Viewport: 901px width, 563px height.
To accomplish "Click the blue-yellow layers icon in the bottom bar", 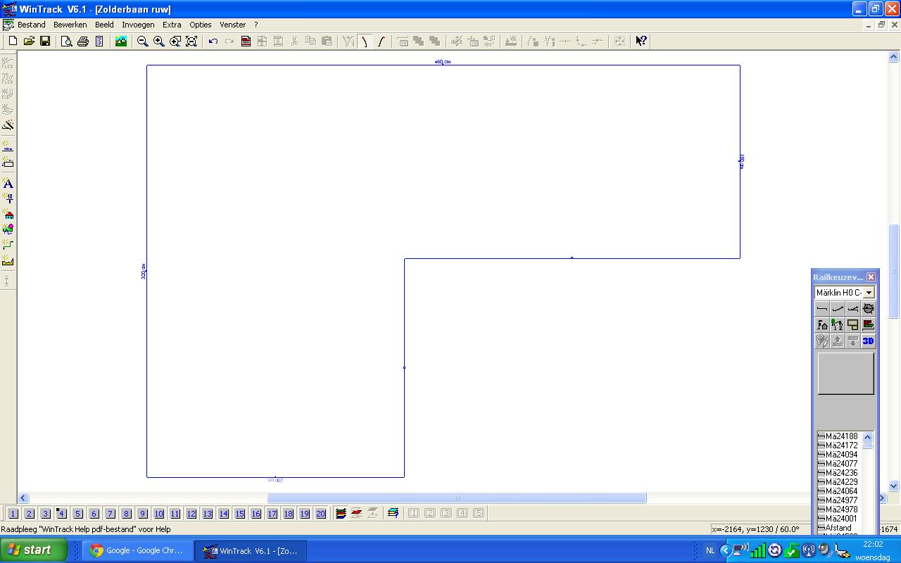I will [393, 513].
